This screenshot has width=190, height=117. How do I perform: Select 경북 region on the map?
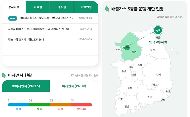(x=159, y=74)
